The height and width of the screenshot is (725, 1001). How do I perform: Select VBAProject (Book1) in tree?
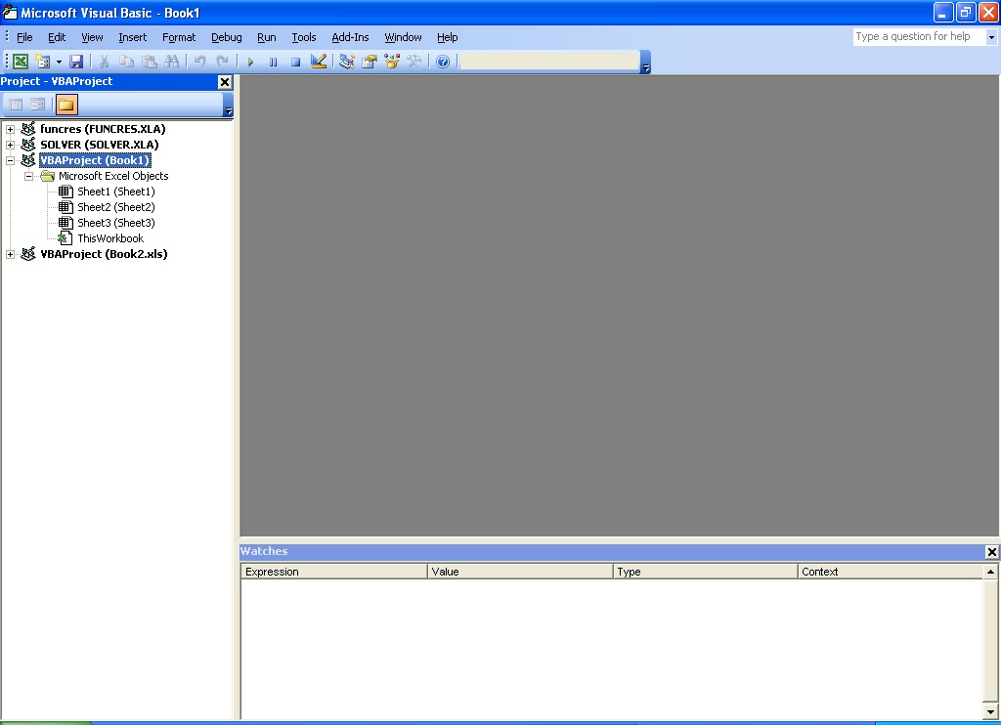[x=95, y=160]
